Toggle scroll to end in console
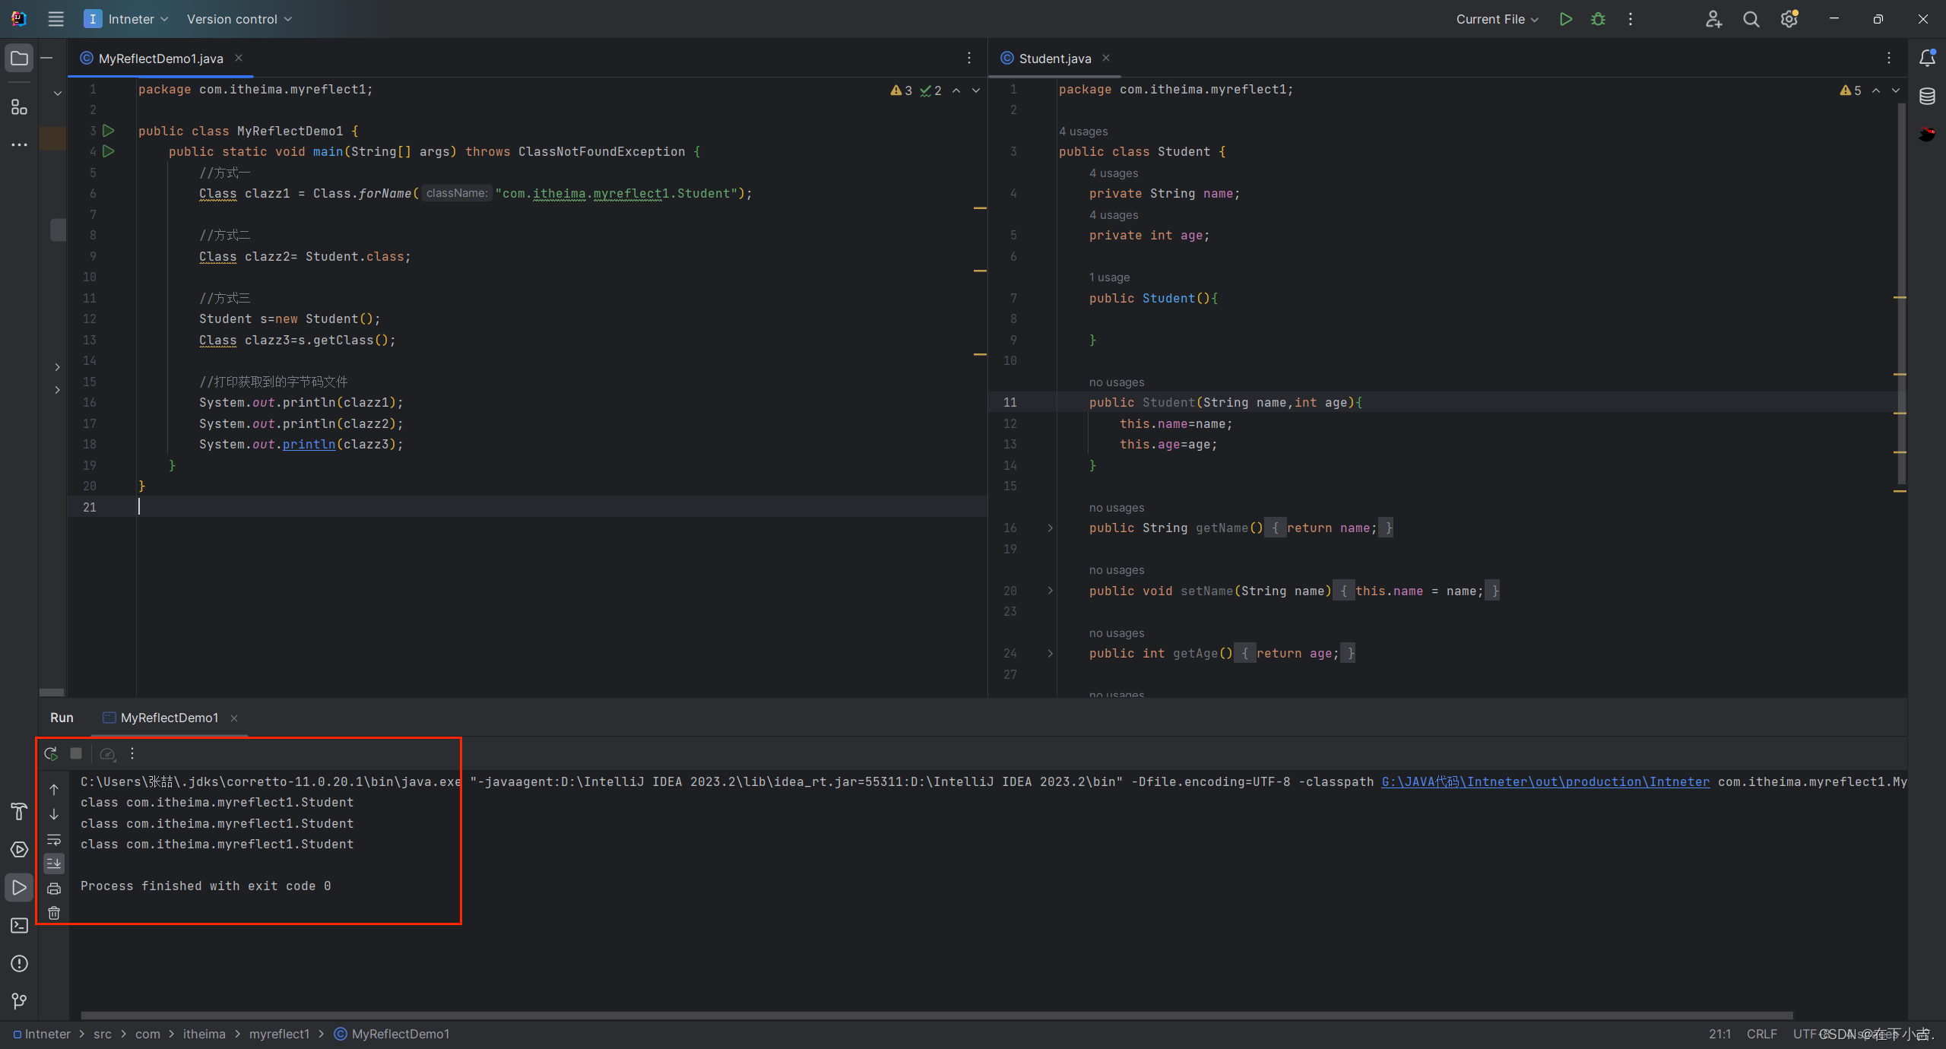Viewport: 1946px width, 1049px height. [x=54, y=864]
